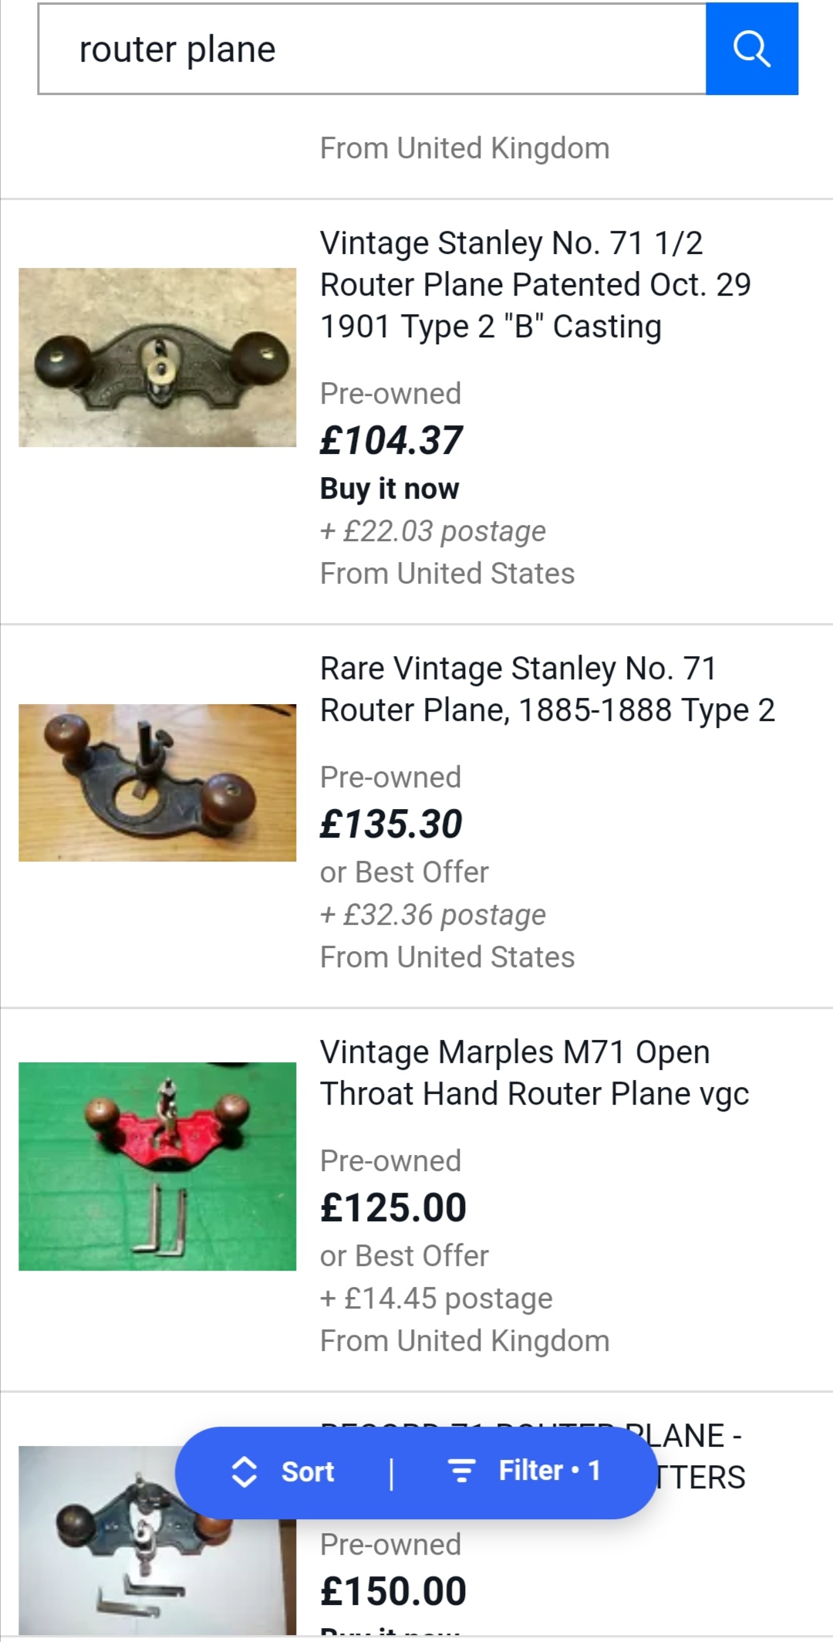Focus the router plane search field
The height and width of the screenshot is (1642, 833).
click(372, 49)
